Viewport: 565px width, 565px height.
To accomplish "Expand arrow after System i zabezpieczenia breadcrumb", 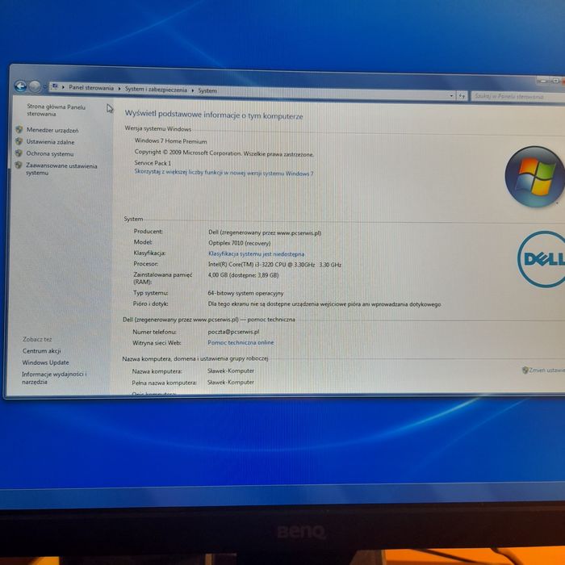I will click(193, 90).
